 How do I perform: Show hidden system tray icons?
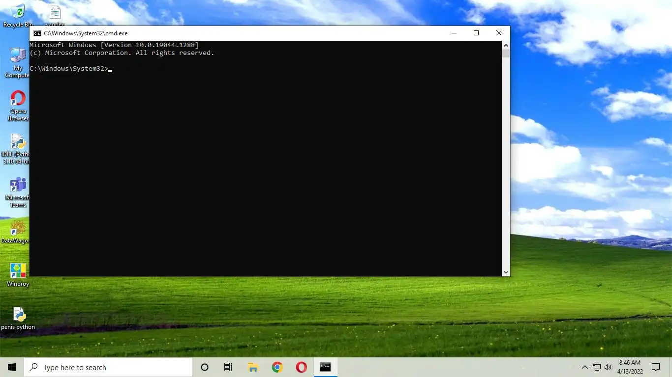pyautogui.click(x=584, y=367)
